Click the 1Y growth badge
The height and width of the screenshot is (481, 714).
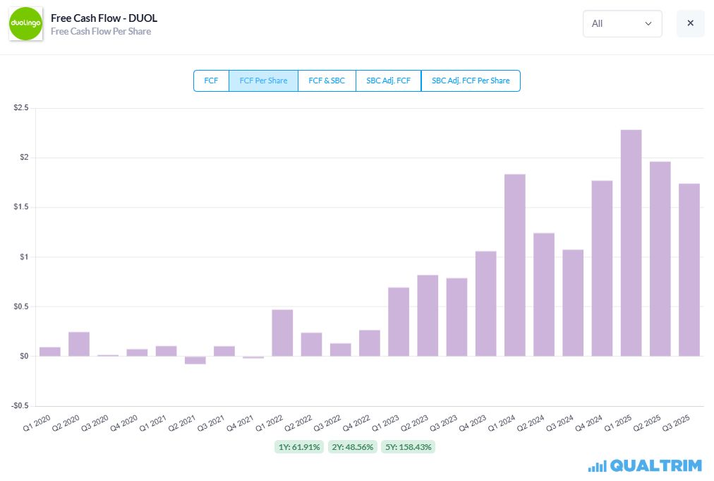click(299, 447)
